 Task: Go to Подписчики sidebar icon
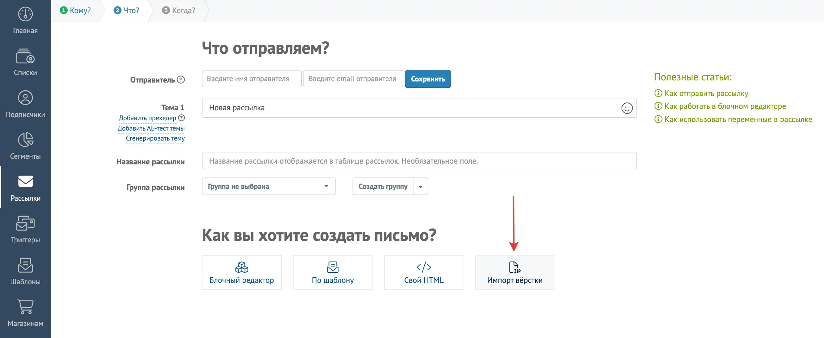pos(25,98)
